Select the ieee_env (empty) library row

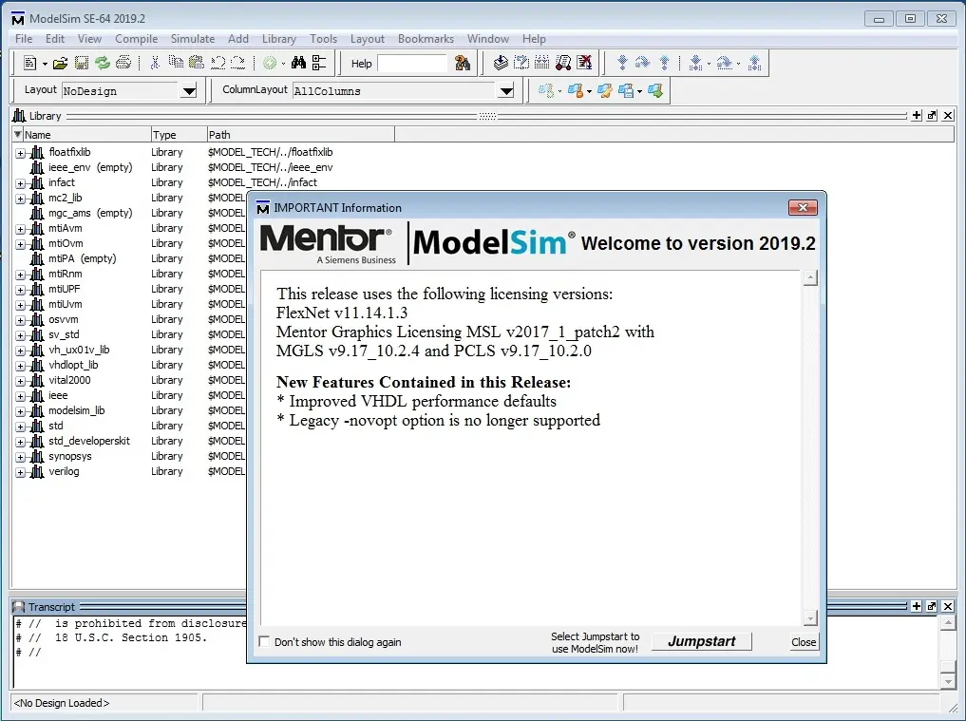pyautogui.click(x=90, y=167)
